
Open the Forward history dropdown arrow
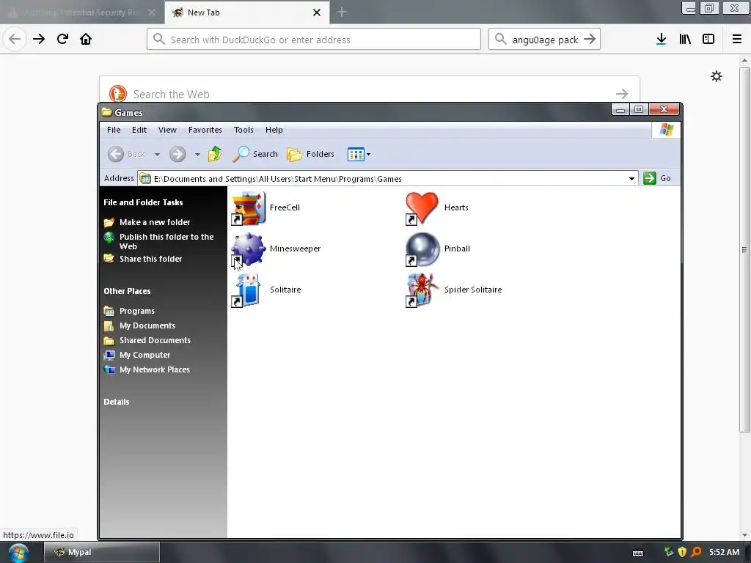[x=197, y=155]
